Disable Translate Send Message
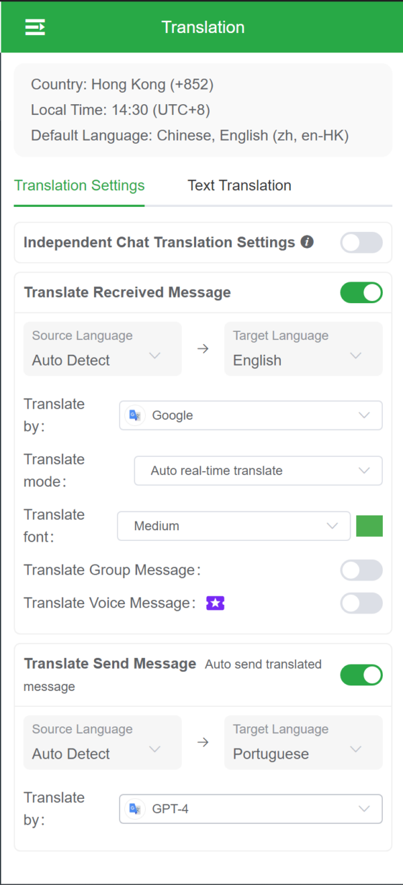 [361, 675]
